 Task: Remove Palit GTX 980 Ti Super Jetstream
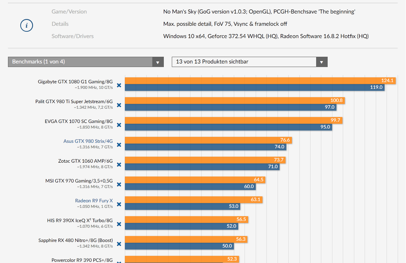click(119, 105)
